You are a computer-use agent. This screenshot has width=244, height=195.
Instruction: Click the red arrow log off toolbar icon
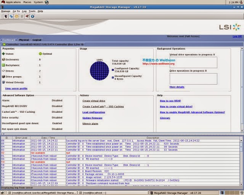point(27,16)
